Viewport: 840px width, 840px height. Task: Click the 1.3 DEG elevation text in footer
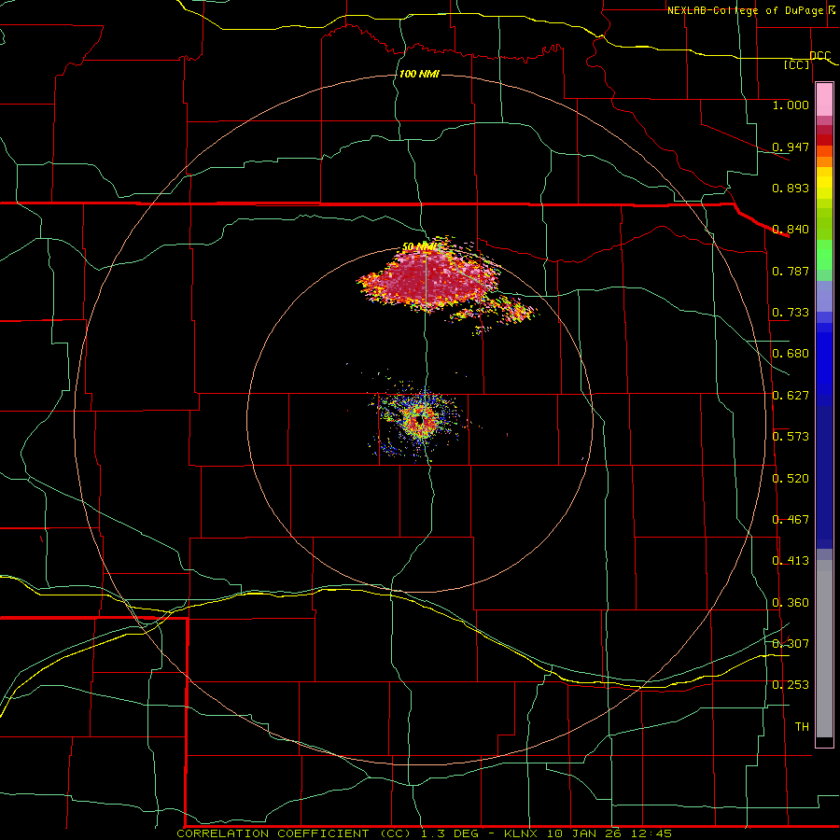[450, 833]
